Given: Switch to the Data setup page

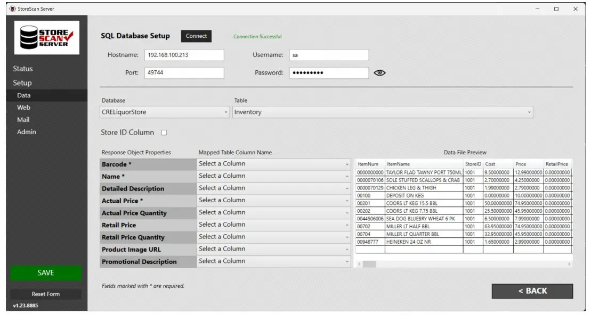Looking at the screenshot, I should tap(47, 96).
